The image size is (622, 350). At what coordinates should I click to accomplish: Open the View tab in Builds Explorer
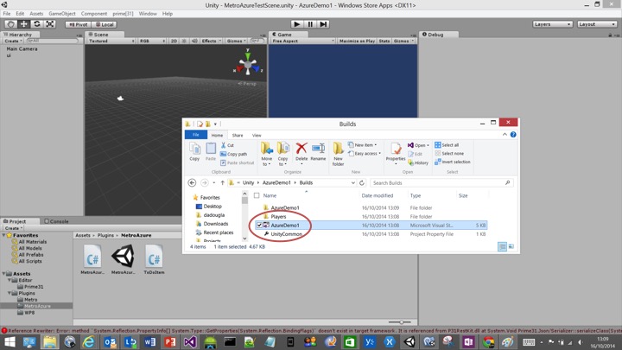(x=257, y=136)
